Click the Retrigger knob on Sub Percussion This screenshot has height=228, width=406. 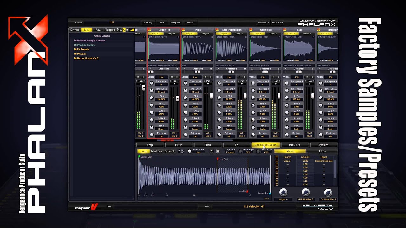pyautogui.click(x=219, y=135)
